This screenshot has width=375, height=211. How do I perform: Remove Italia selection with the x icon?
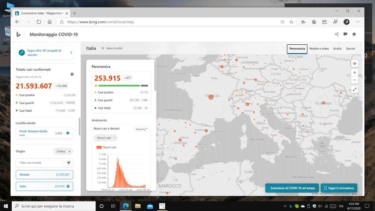click(68, 186)
